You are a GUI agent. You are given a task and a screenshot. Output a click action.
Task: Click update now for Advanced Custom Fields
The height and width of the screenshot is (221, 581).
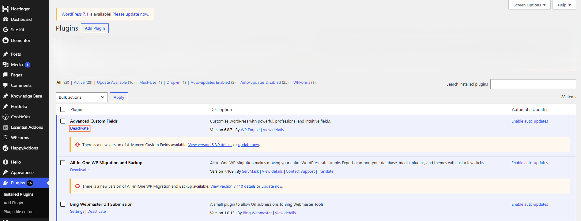pos(248,145)
